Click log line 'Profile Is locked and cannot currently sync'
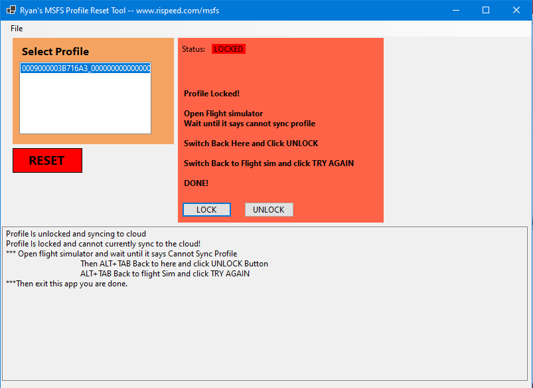The image size is (533, 388). pos(103,244)
